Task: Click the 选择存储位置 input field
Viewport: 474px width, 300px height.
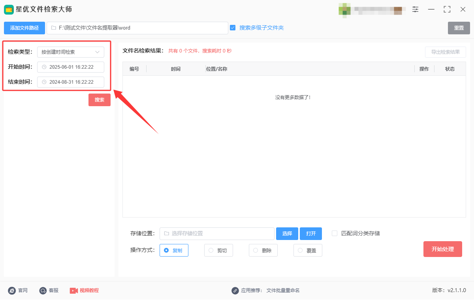Action: click(217, 234)
